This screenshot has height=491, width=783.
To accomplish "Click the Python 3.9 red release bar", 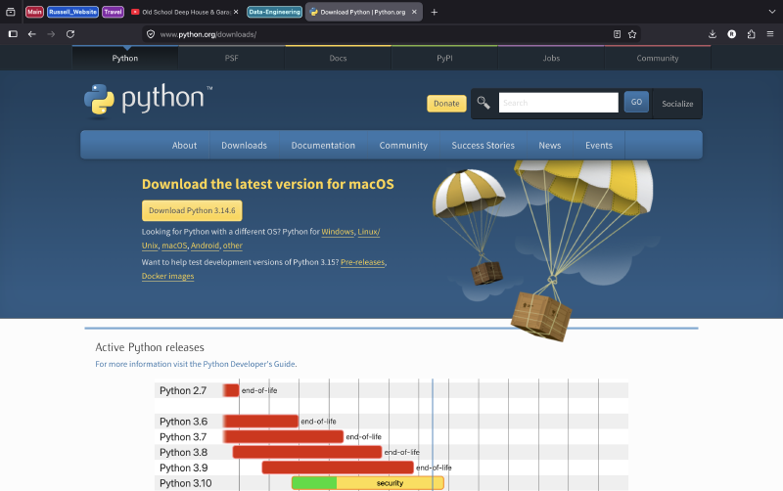I will click(x=338, y=468).
